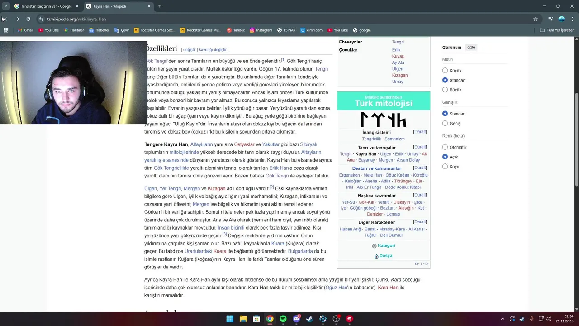
Task: Open Dosya link in mythology box
Action: pyautogui.click(x=385, y=256)
